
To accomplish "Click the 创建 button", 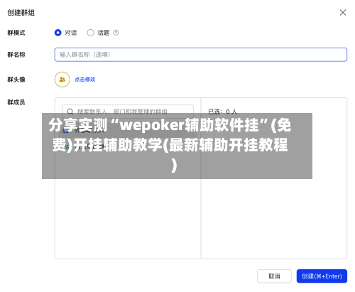I will (322, 276).
